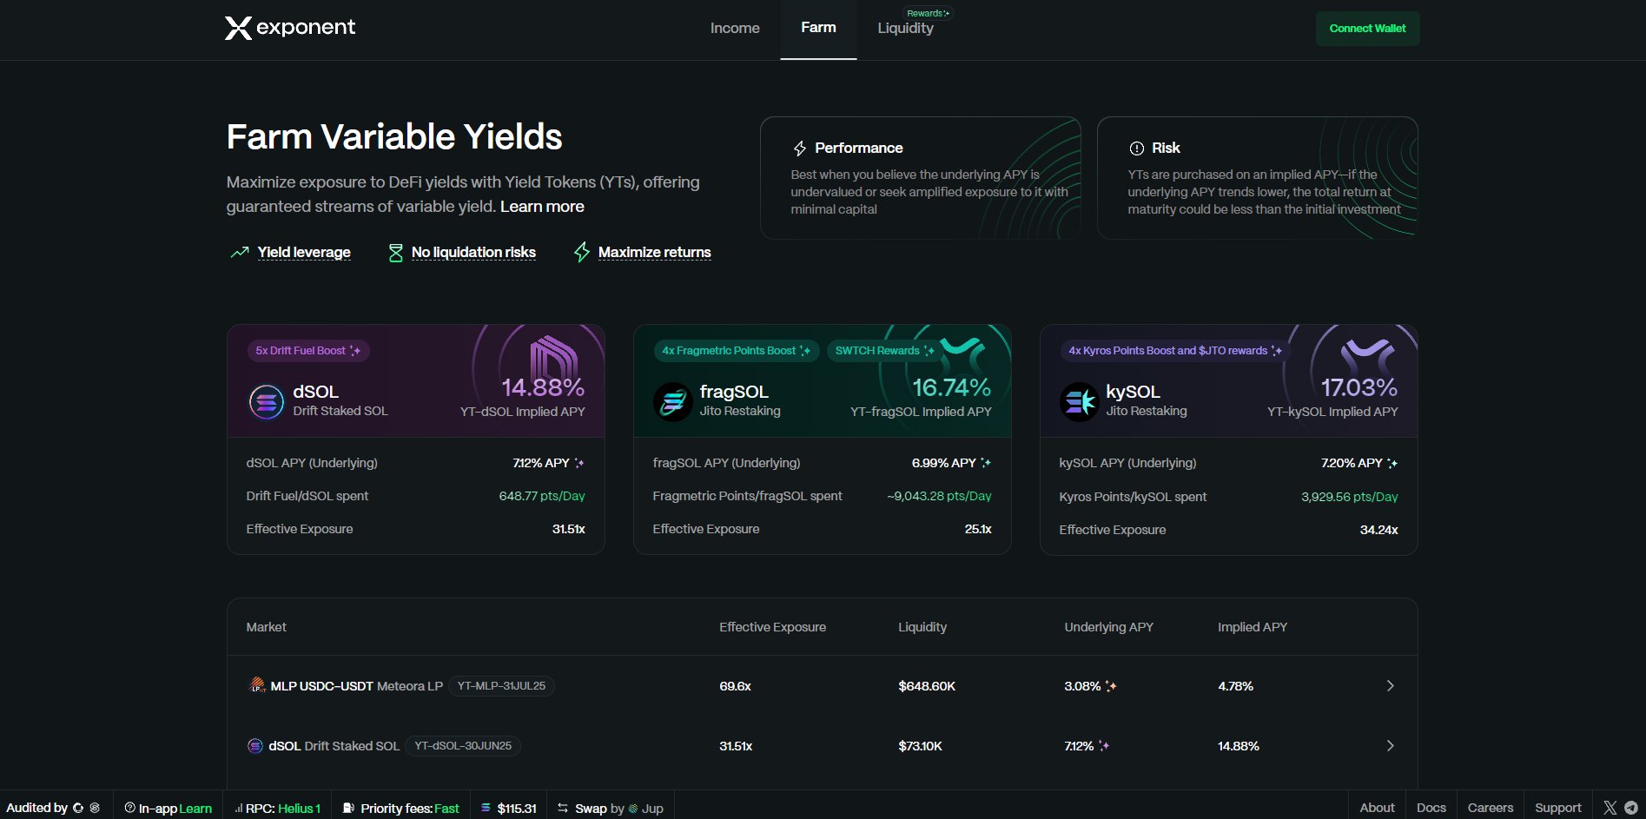Open the X (Twitter) social icon

(x=1610, y=808)
